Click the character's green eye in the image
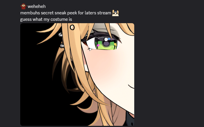Screen dimensions: 204x127 106,43
